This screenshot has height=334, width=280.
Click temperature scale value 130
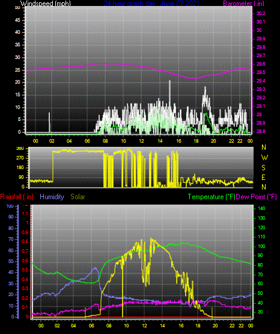tap(261, 218)
